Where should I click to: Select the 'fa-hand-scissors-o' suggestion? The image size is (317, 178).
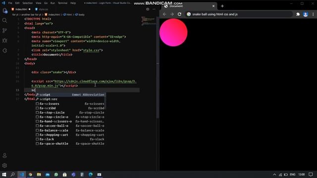[x=70, y=122]
